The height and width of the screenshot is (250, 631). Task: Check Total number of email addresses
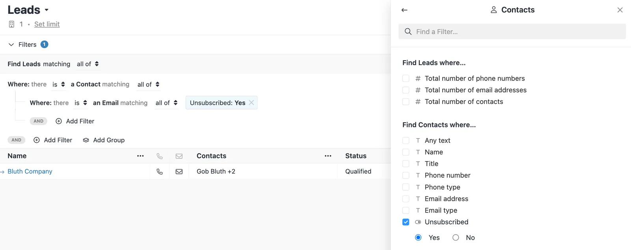coord(406,90)
